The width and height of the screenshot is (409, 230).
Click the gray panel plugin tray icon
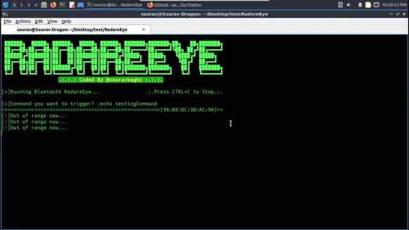click(340, 4)
